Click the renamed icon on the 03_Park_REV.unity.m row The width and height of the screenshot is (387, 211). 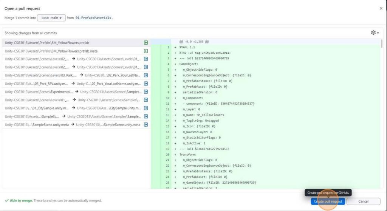(146, 84)
